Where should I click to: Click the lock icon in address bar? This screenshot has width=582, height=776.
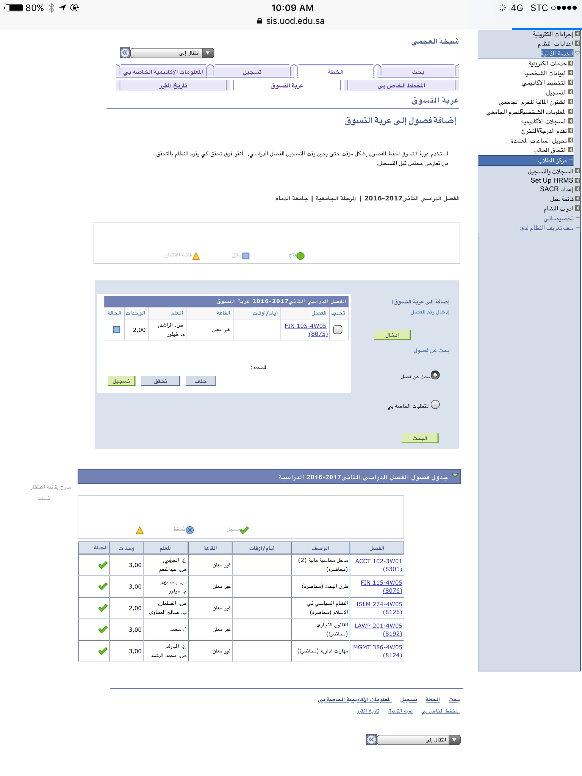260,21
